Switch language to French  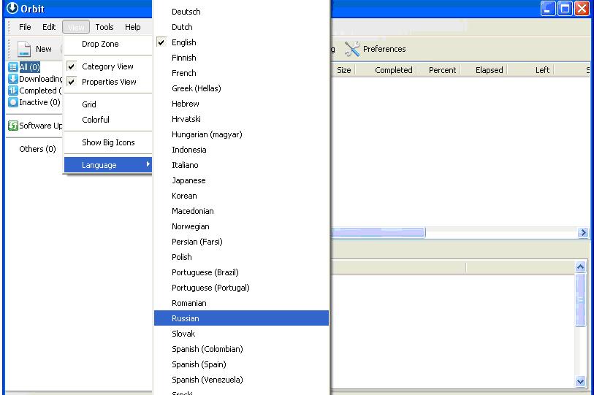[241, 73]
